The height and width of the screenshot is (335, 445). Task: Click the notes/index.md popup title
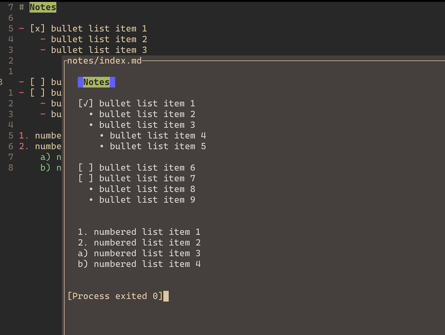[104, 61]
